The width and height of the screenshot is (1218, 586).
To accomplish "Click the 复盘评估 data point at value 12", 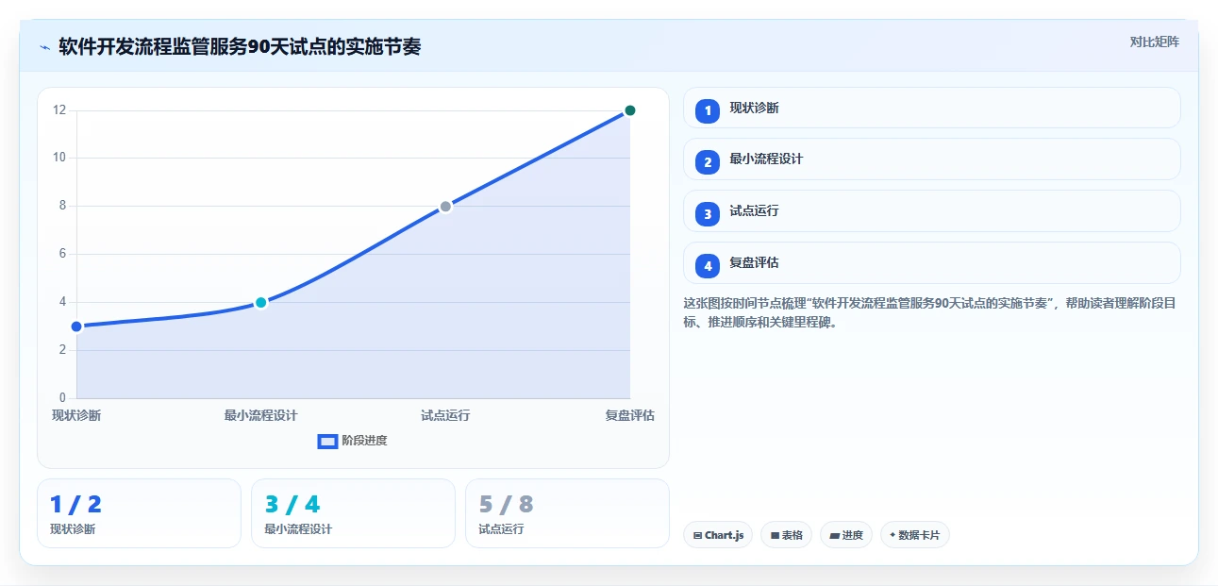I will pos(630,110).
